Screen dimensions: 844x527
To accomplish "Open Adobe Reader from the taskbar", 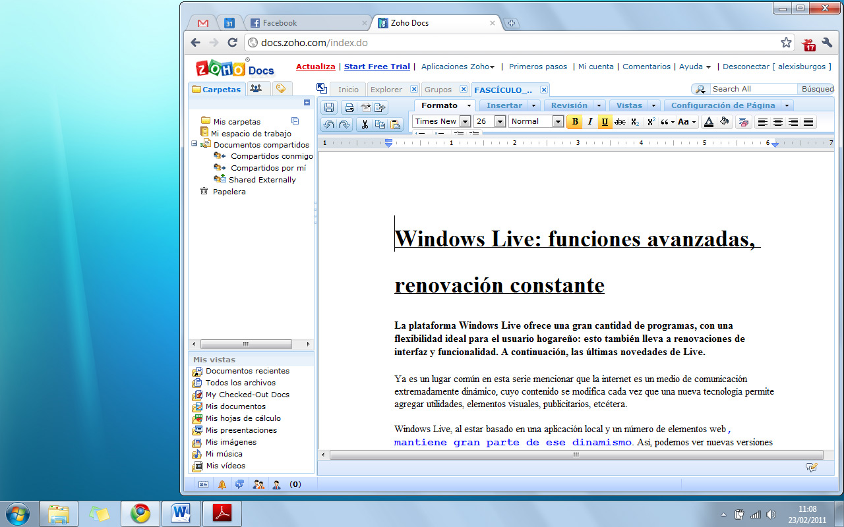I will tap(222, 513).
